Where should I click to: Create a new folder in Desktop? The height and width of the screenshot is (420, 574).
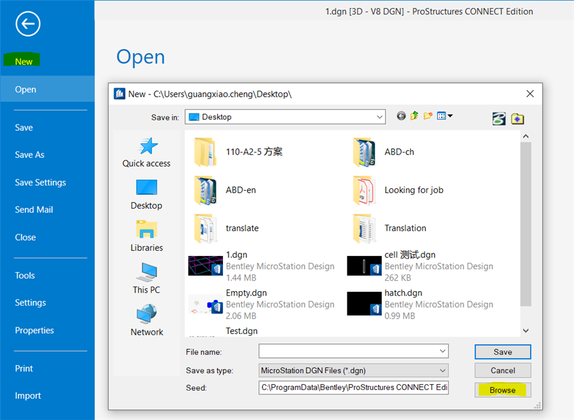(428, 116)
